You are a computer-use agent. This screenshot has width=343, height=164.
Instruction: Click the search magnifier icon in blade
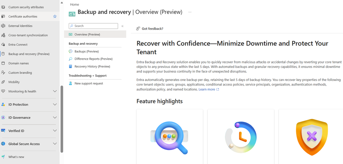71,26
